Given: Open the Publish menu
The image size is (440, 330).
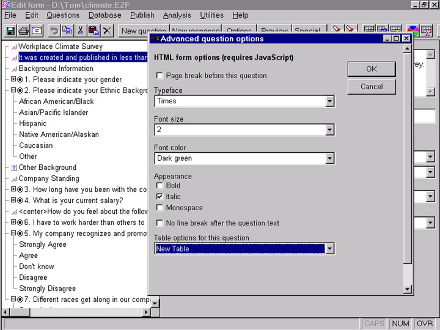Looking at the screenshot, I should 142,15.
